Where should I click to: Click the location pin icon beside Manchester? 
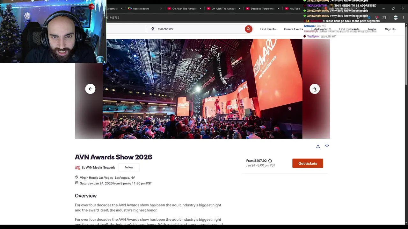pyautogui.click(x=153, y=29)
